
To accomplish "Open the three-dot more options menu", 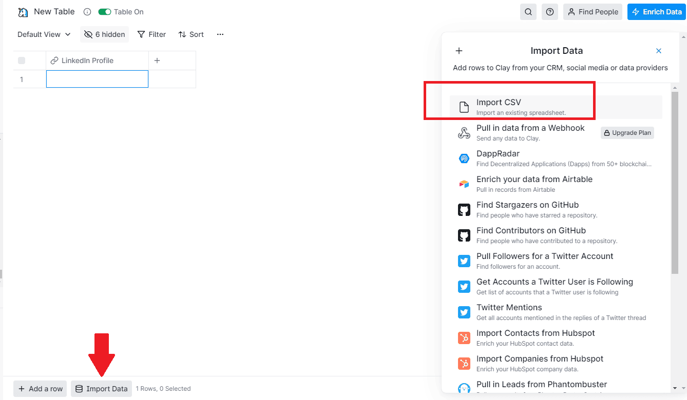I will [220, 34].
